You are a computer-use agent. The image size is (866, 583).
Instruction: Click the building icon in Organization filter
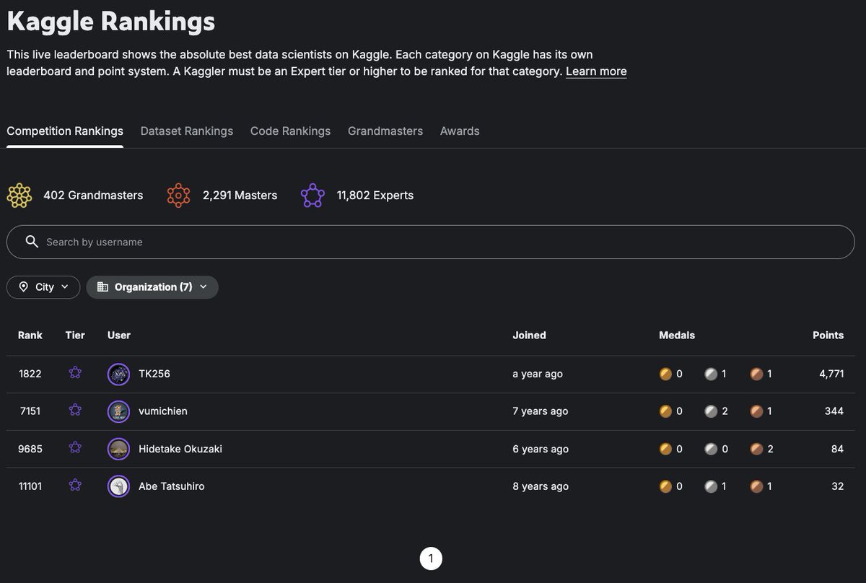click(102, 286)
